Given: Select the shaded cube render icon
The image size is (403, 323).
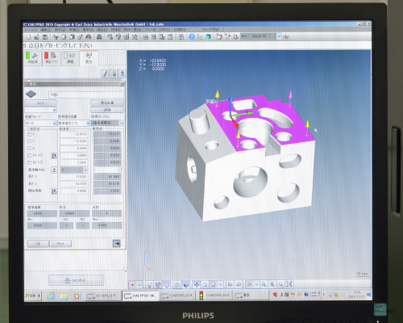Looking at the screenshot, I should pos(186,284).
